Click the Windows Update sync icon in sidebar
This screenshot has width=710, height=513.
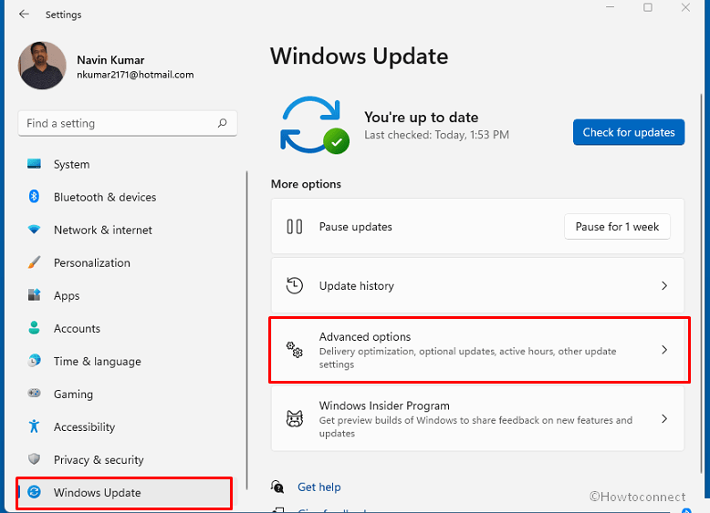(34, 492)
